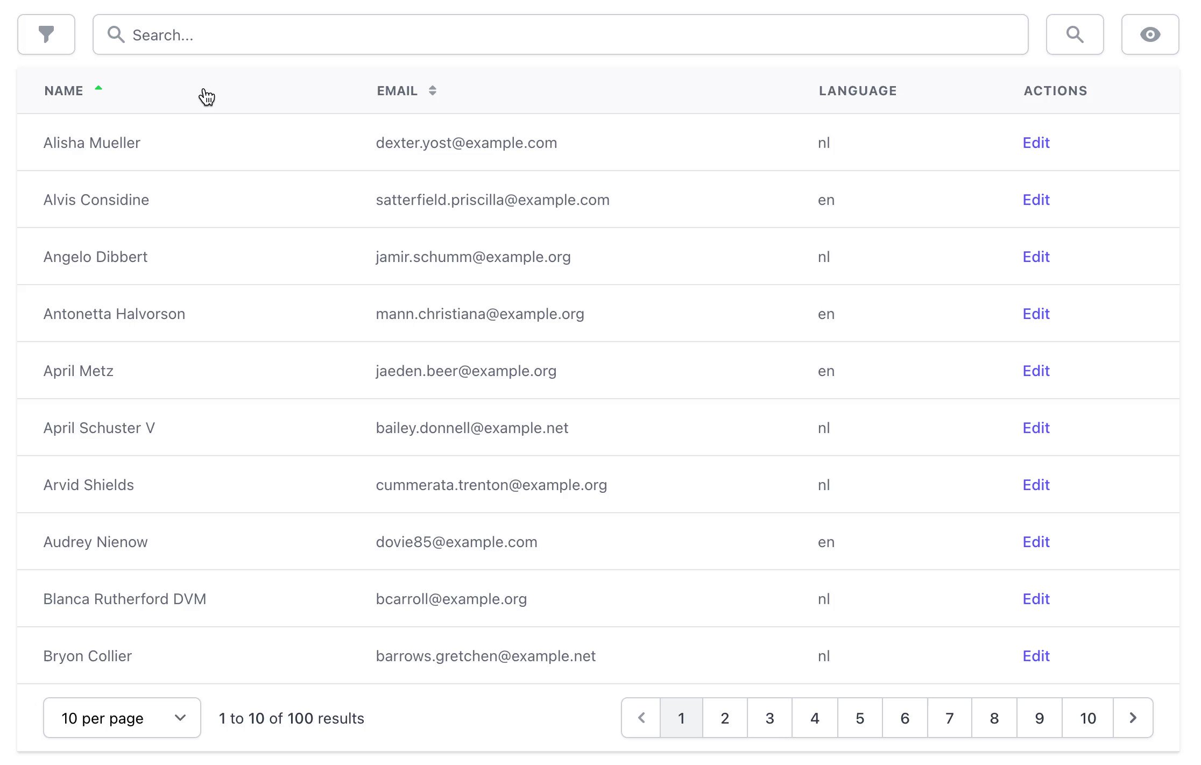Click the Name column header
The height and width of the screenshot is (765, 1201).
point(63,91)
